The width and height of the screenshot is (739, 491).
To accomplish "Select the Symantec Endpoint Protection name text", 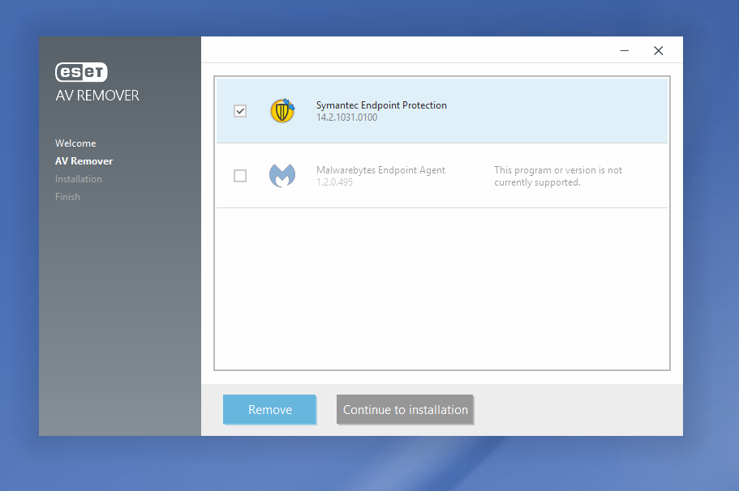I will (x=381, y=105).
